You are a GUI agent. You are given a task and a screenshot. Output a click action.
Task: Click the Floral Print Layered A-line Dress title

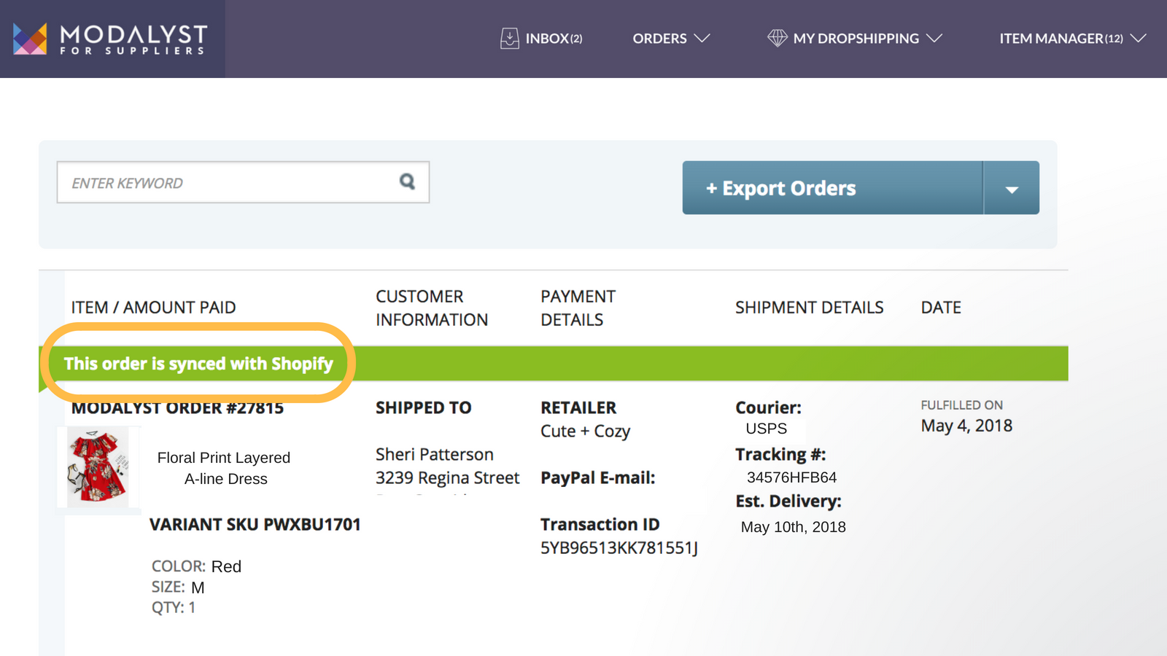tap(224, 467)
